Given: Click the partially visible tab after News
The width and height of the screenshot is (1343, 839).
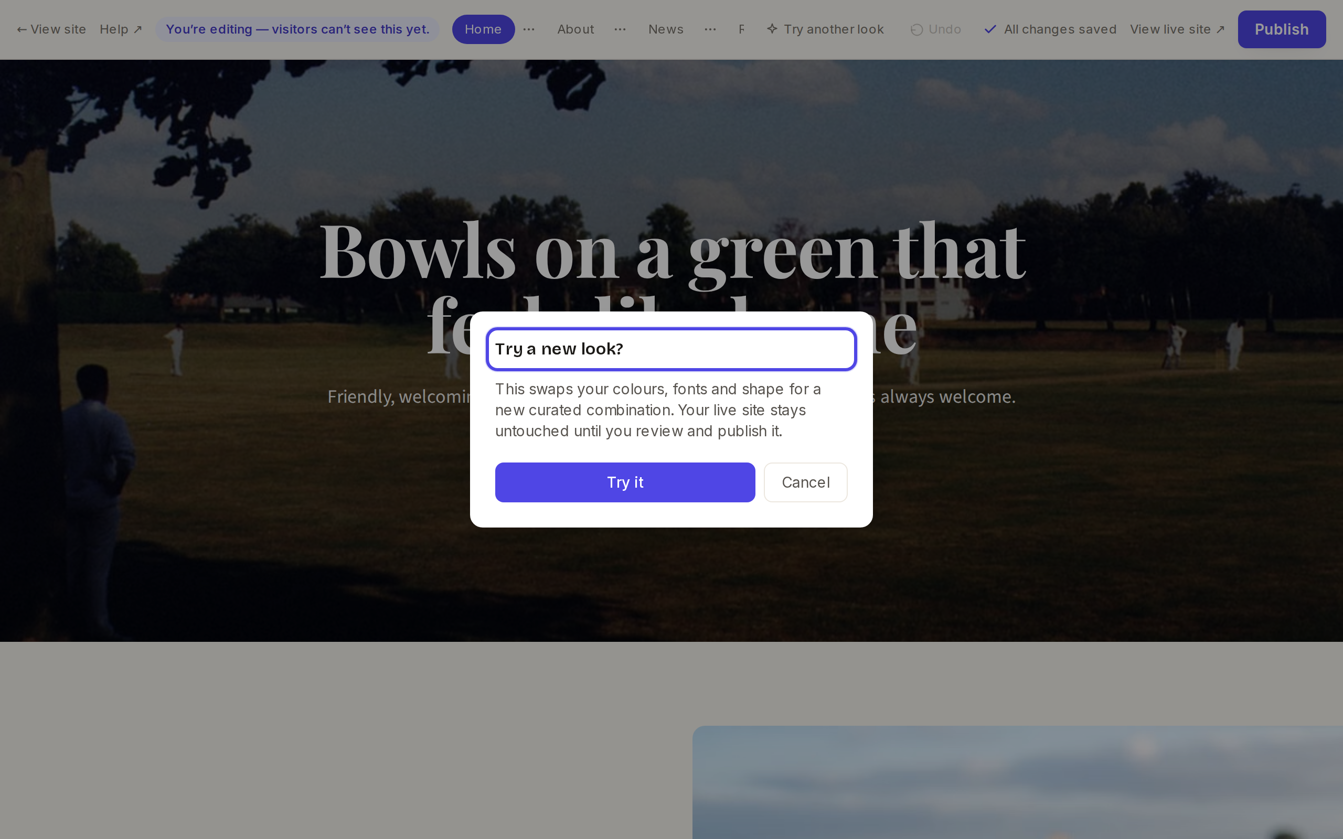Looking at the screenshot, I should pos(741,29).
